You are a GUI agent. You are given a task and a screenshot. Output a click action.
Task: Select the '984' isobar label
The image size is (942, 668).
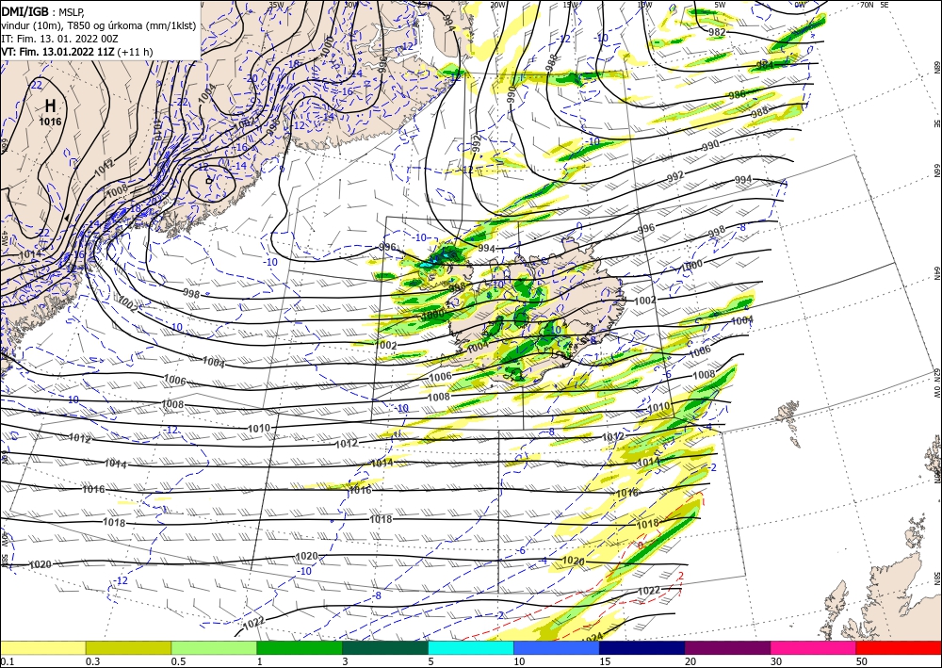765,65
